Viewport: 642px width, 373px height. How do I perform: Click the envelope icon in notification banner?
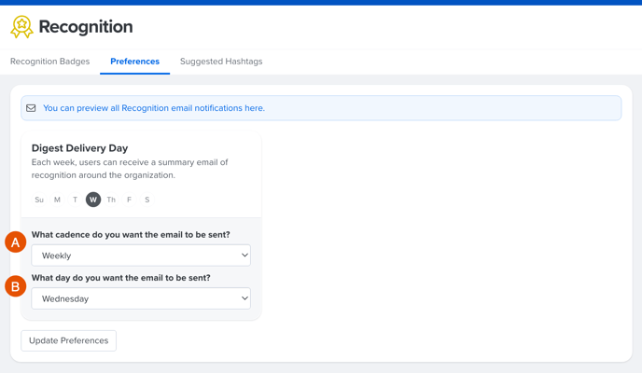[x=31, y=108]
